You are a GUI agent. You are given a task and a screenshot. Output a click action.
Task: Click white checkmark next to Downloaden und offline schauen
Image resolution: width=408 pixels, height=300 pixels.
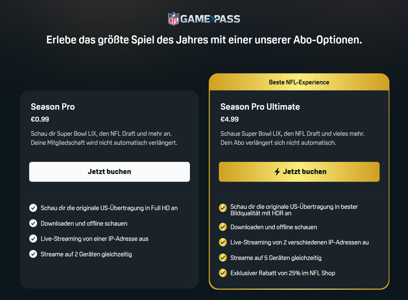pyautogui.click(x=33, y=223)
